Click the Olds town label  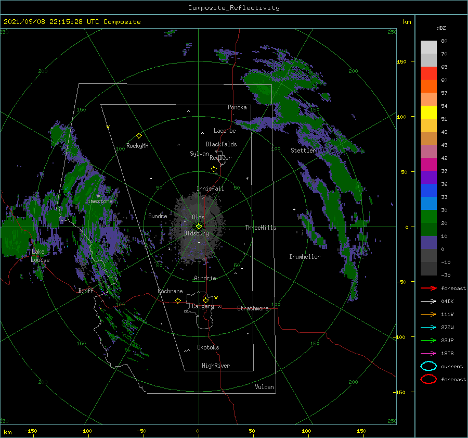tap(198, 217)
